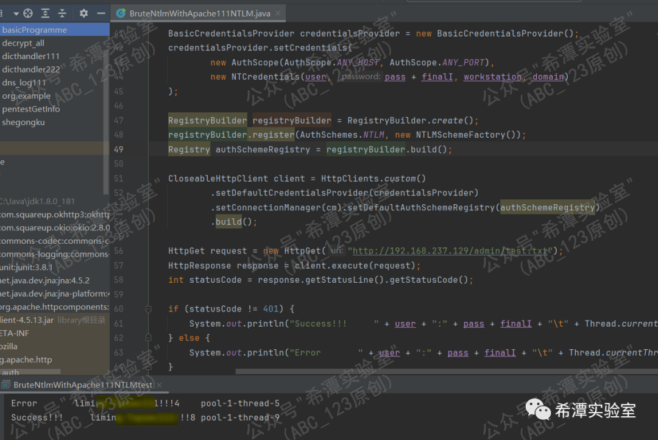Select org.apache.httpcomponents library entry
The width and height of the screenshot is (658, 440).
[x=55, y=307]
